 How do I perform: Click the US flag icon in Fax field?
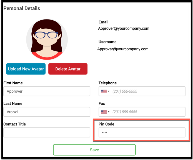point(104,112)
